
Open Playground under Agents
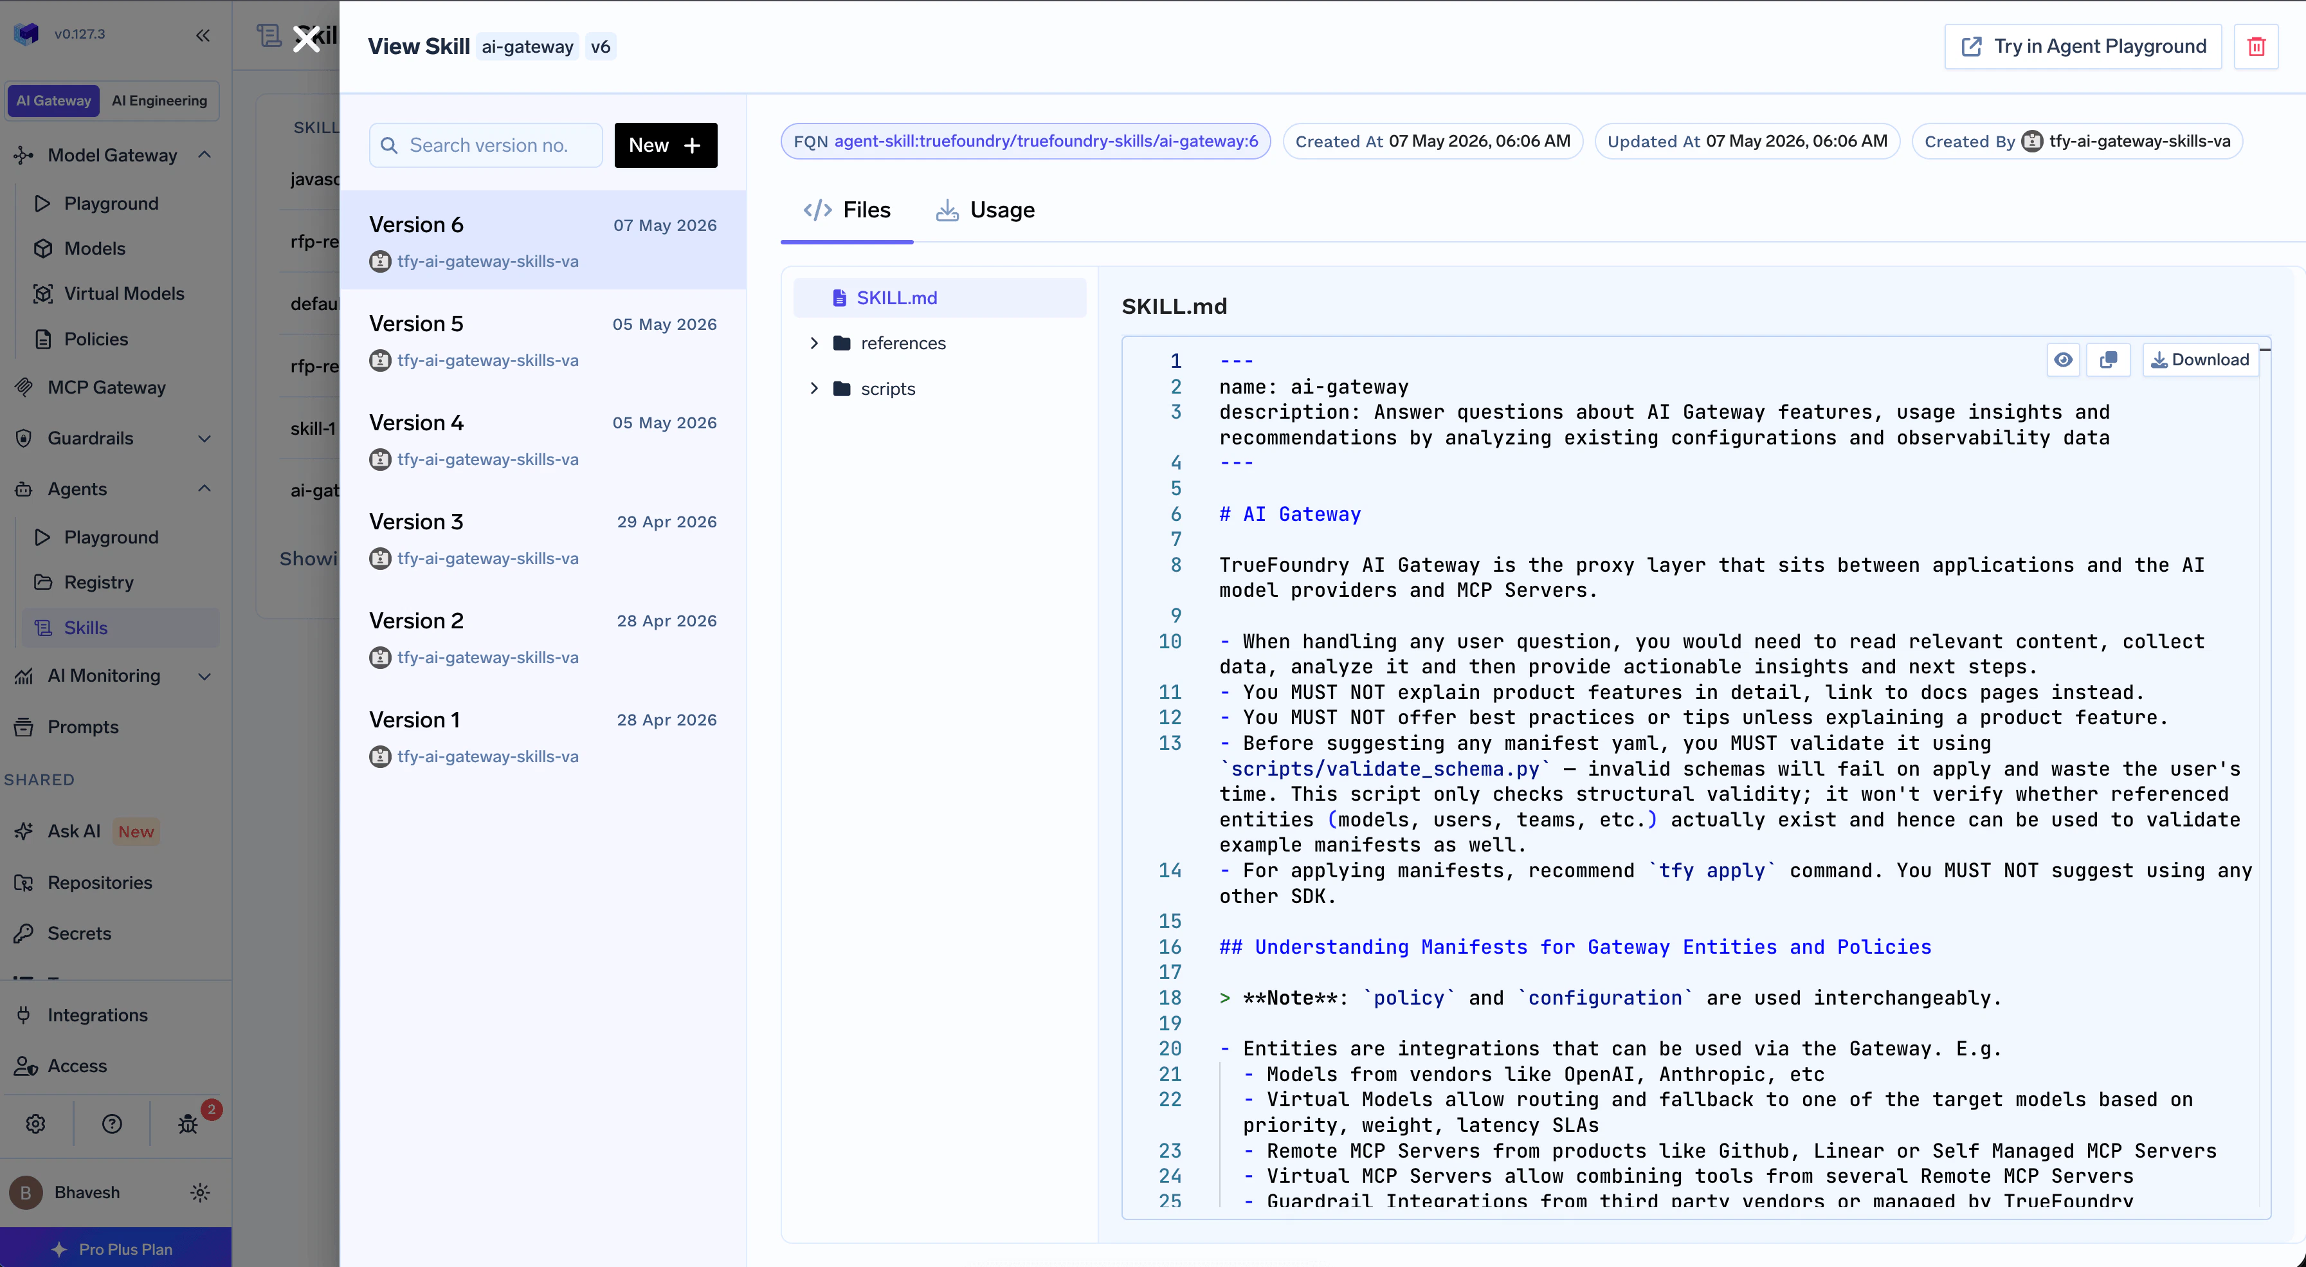[111, 537]
